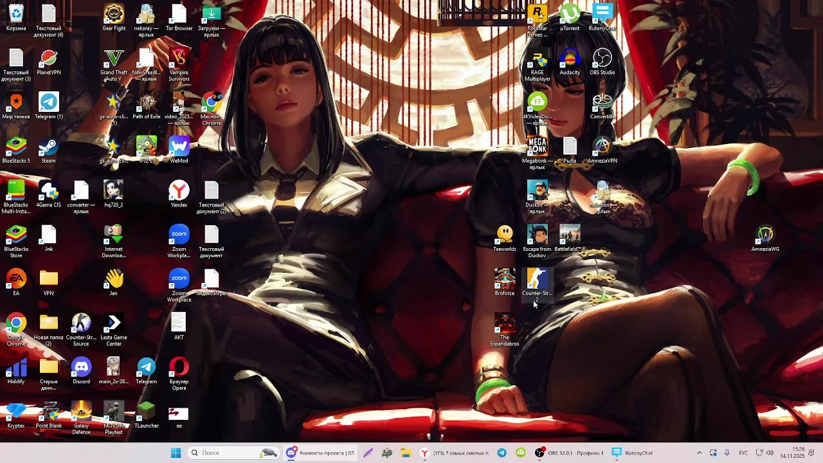Screen dimensions: 823x463
Task: Open The Expendabros desktop icon
Action: pyautogui.click(x=505, y=331)
